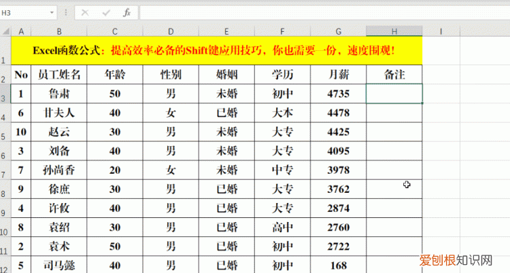The width and height of the screenshot is (510, 273).
Task: Click the salary cell 2722
Action: click(338, 247)
